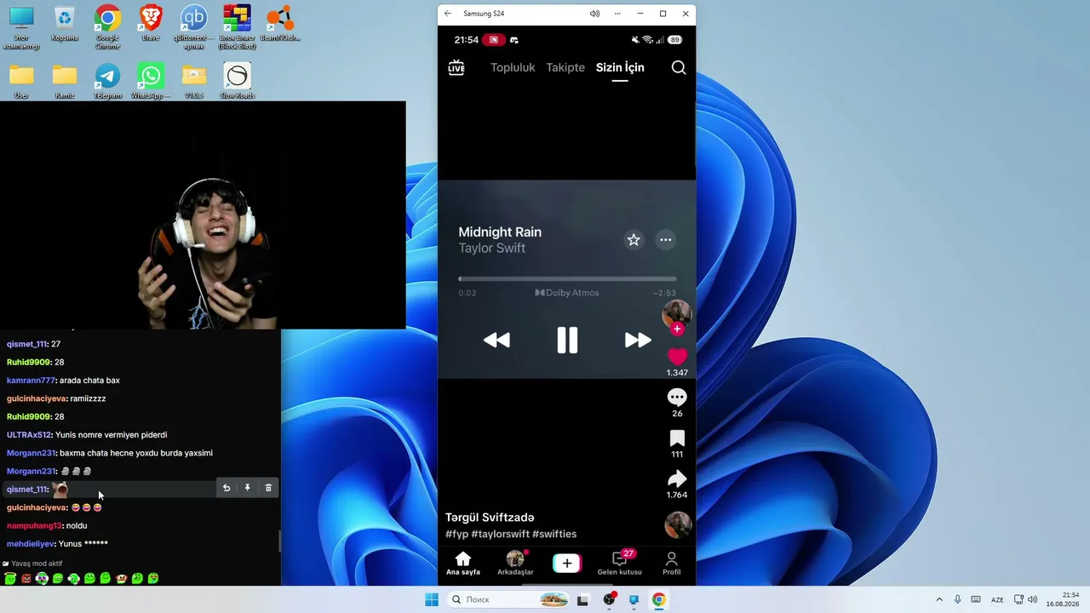Viewport: 1090px width, 613px height.
Task: Expand the hidden system tray icons chevron
Action: point(939,599)
